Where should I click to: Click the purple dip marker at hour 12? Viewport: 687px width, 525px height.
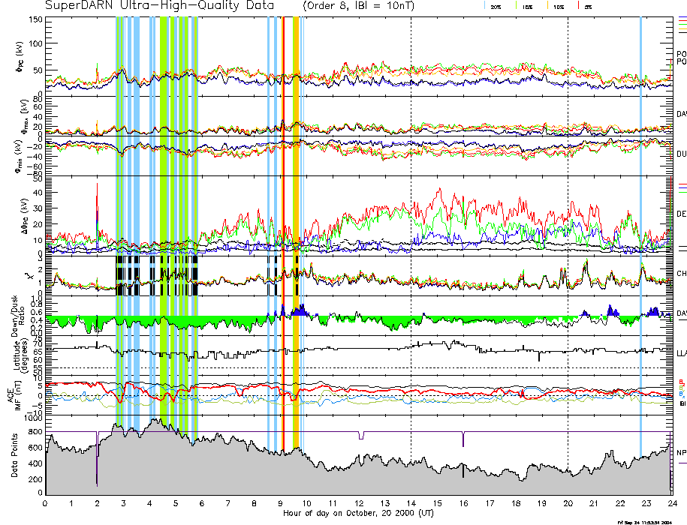361,436
